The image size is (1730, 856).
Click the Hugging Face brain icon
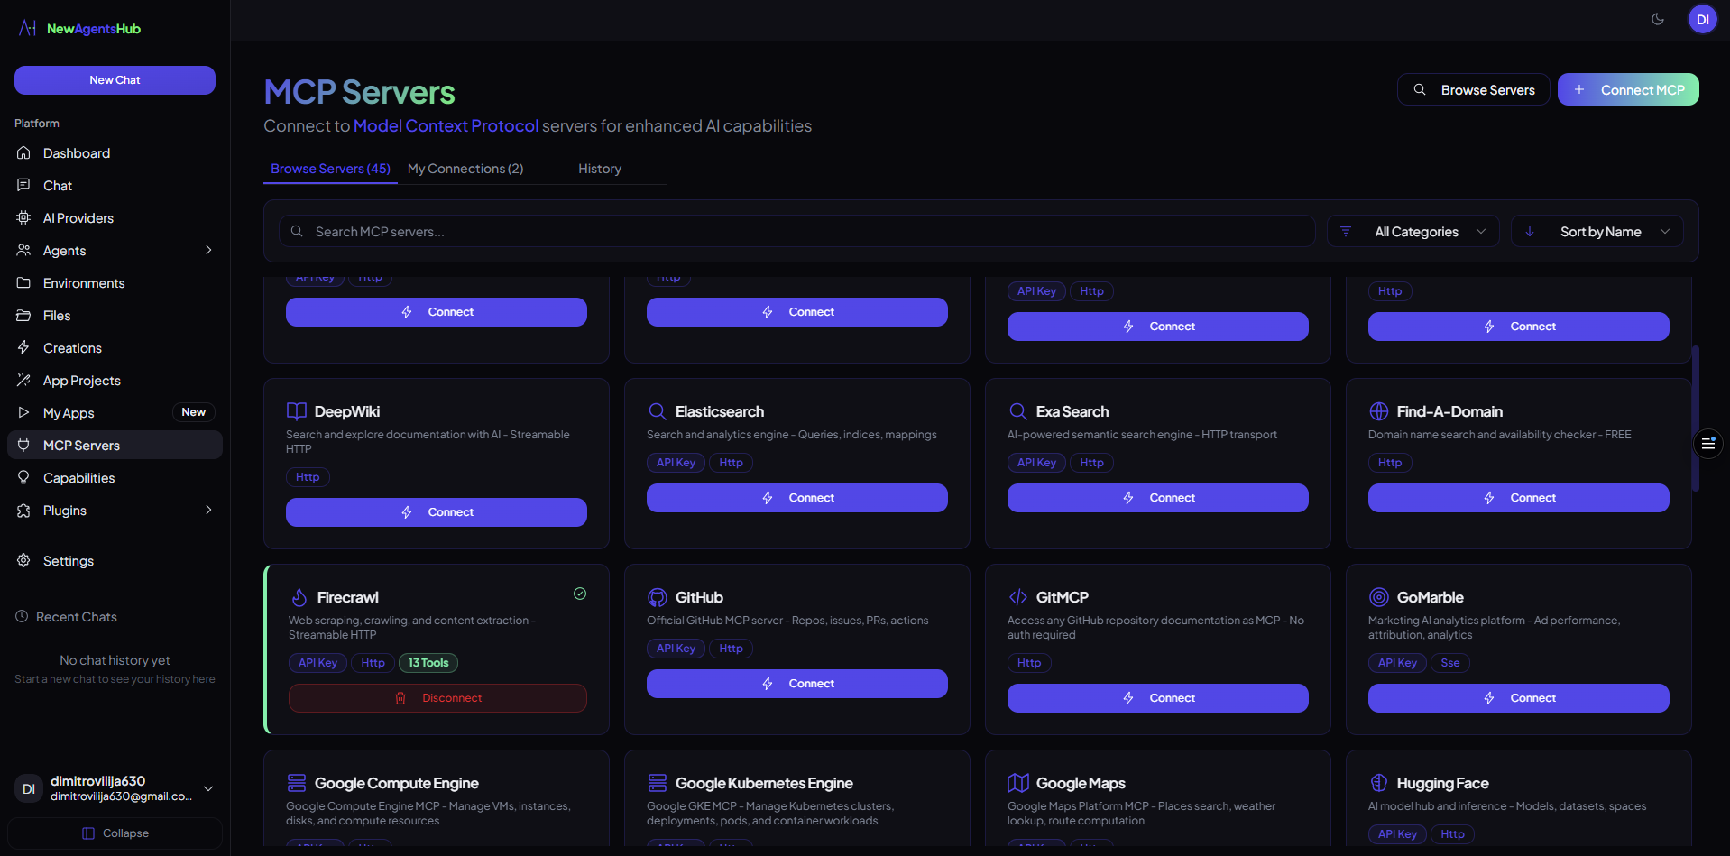[1379, 783]
